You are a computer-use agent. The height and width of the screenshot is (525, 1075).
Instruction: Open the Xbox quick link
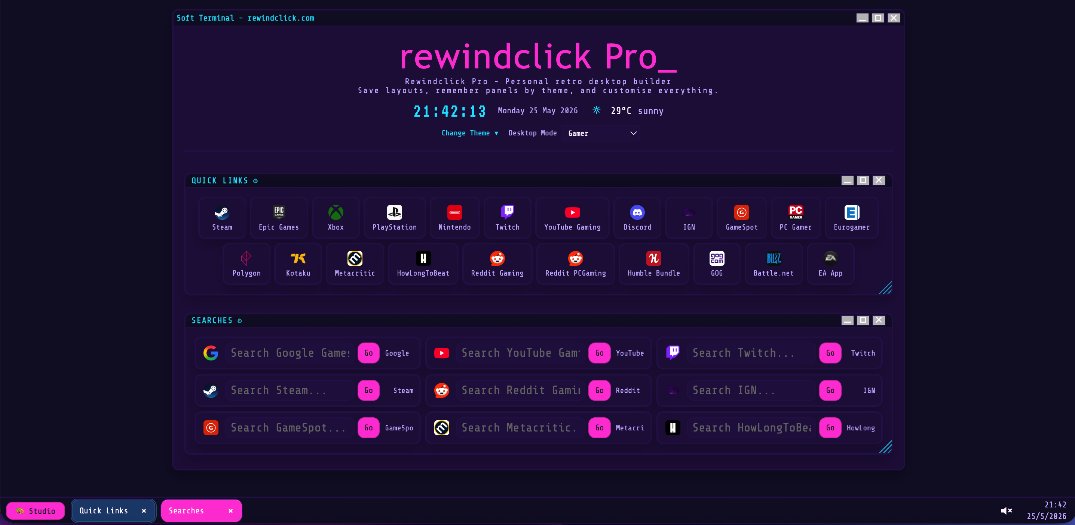[x=336, y=218]
